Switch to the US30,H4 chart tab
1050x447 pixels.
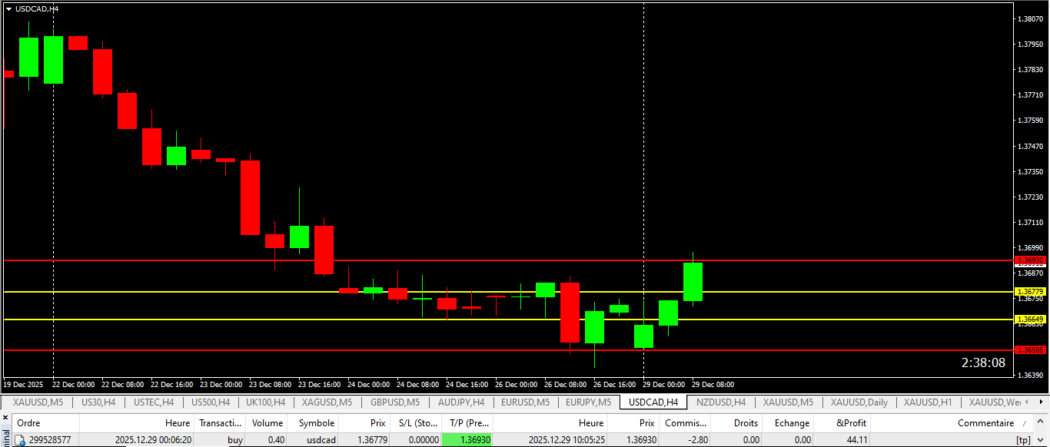tap(98, 402)
